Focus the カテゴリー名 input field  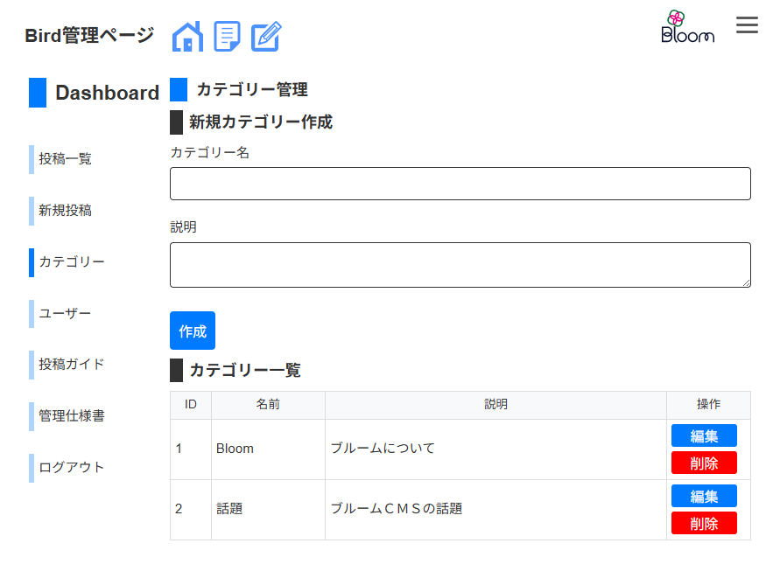pos(460,184)
